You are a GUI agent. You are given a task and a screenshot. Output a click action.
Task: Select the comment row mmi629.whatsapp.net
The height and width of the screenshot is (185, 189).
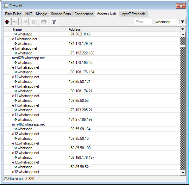click(92, 58)
